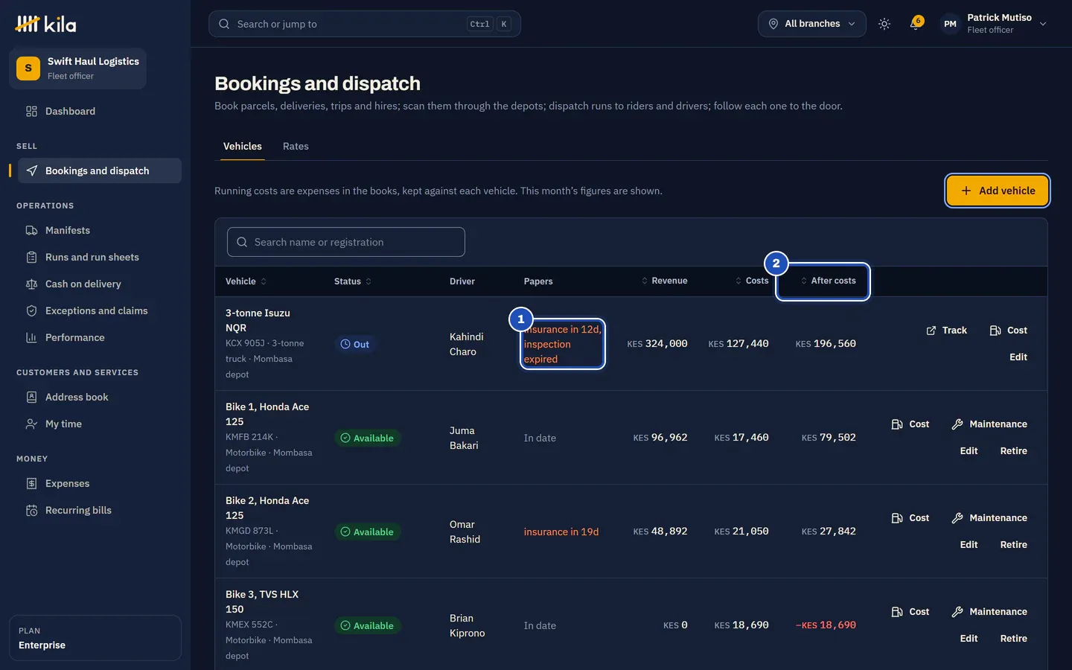The height and width of the screenshot is (670, 1072).
Task: Sort by After costs column
Action: tap(828, 281)
